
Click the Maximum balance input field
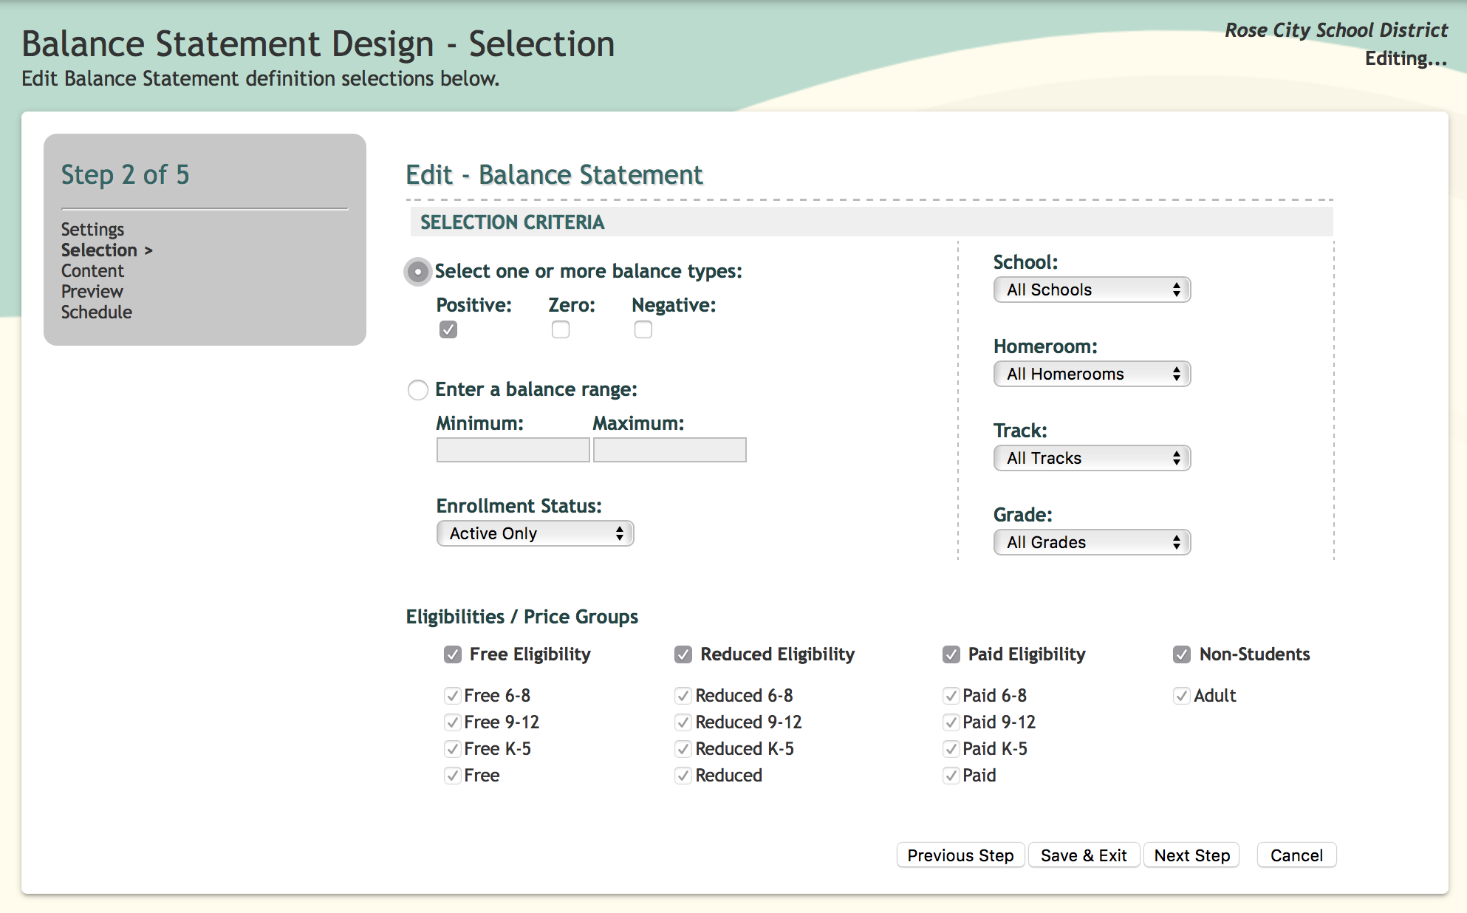[669, 450]
